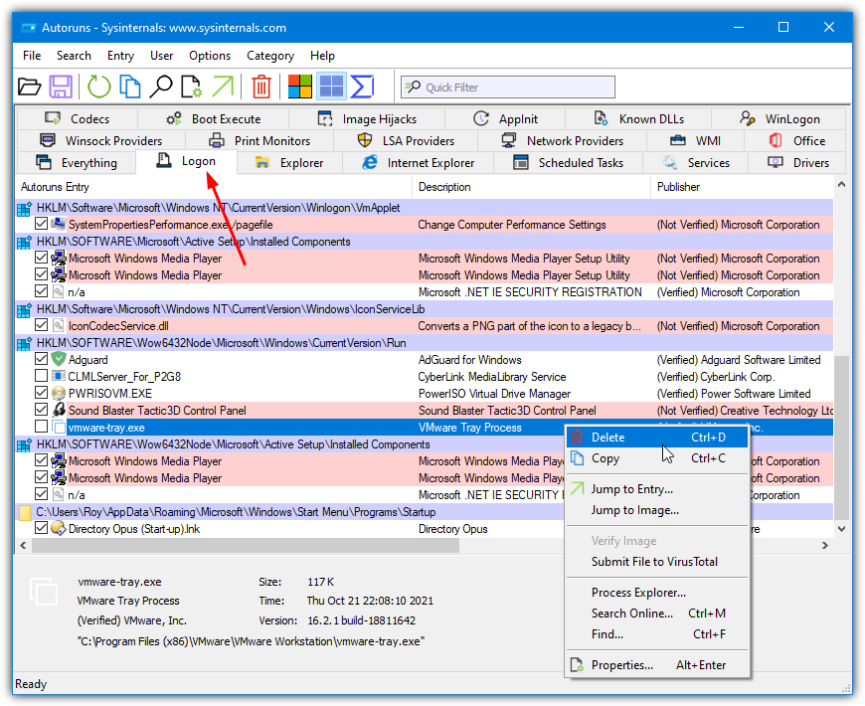Screen dimensions: 865x706
Task: Click the CLMLServer_For_P2G8 entry icon
Action: pos(59,376)
